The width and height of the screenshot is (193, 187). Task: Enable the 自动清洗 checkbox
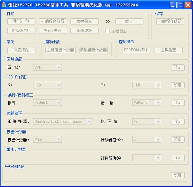pos(108,31)
